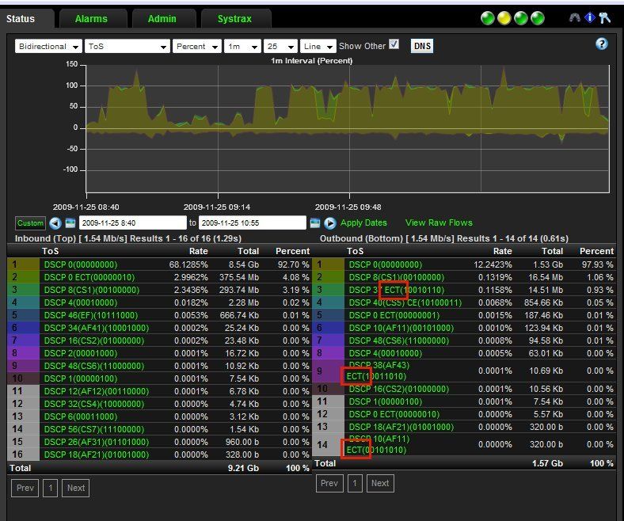Sort inbound table by Total column header
This screenshot has height=521, width=624.
pyautogui.click(x=248, y=251)
